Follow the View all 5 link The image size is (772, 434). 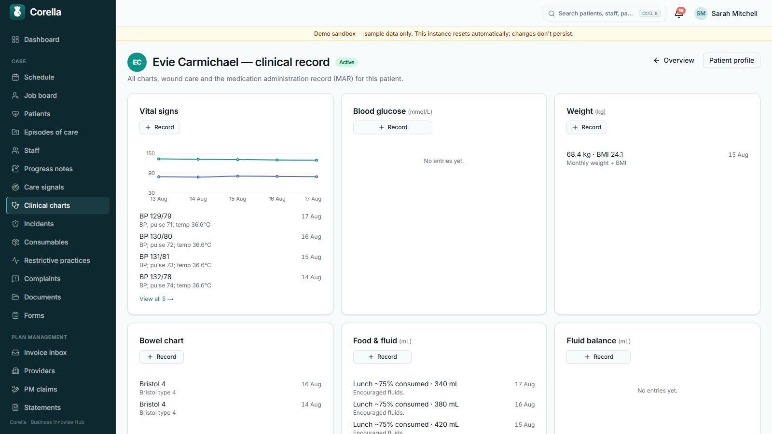tap(156, 299)
